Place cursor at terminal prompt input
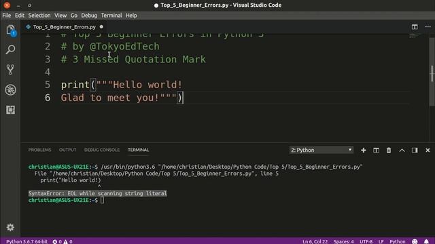 103,200
